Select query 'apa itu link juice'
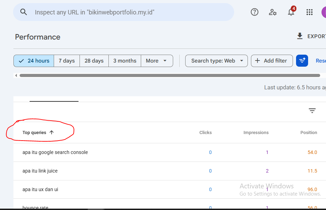326x210 pixels. (x=40, y=171)
